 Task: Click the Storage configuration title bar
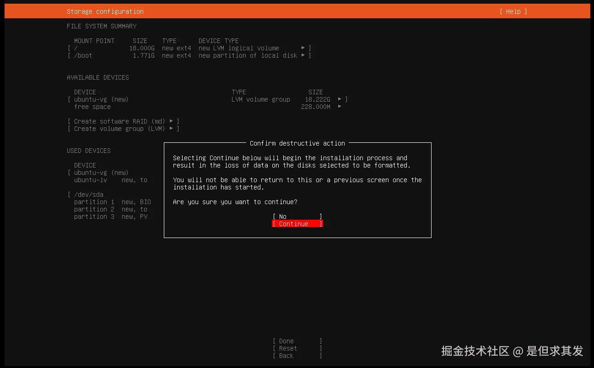tap(105, 11)
